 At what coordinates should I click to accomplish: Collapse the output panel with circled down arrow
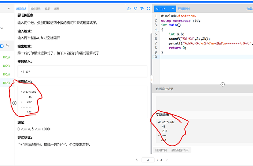223,84
